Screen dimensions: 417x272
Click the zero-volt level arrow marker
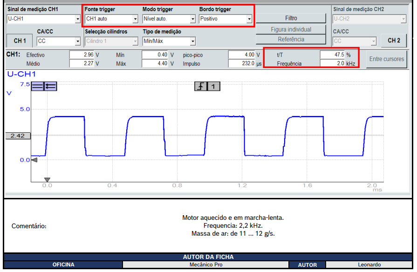point(34,160)
